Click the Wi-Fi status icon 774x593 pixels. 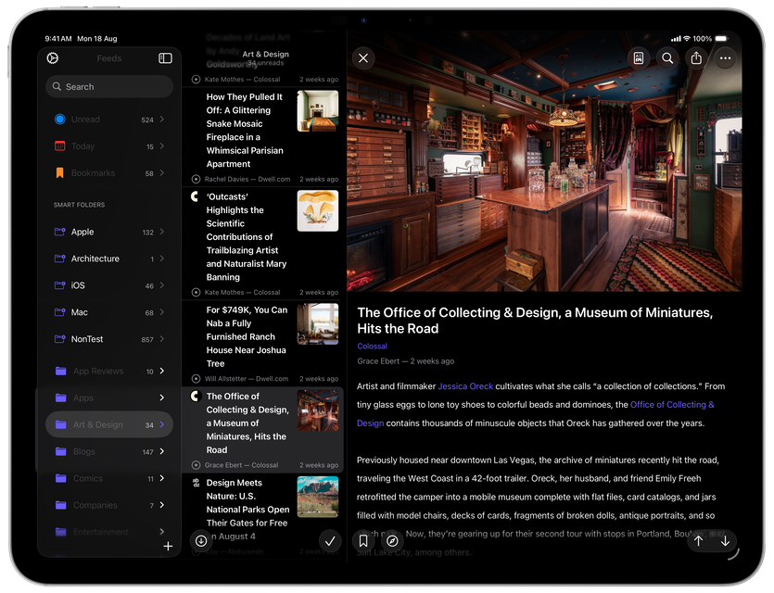[687, 39]
